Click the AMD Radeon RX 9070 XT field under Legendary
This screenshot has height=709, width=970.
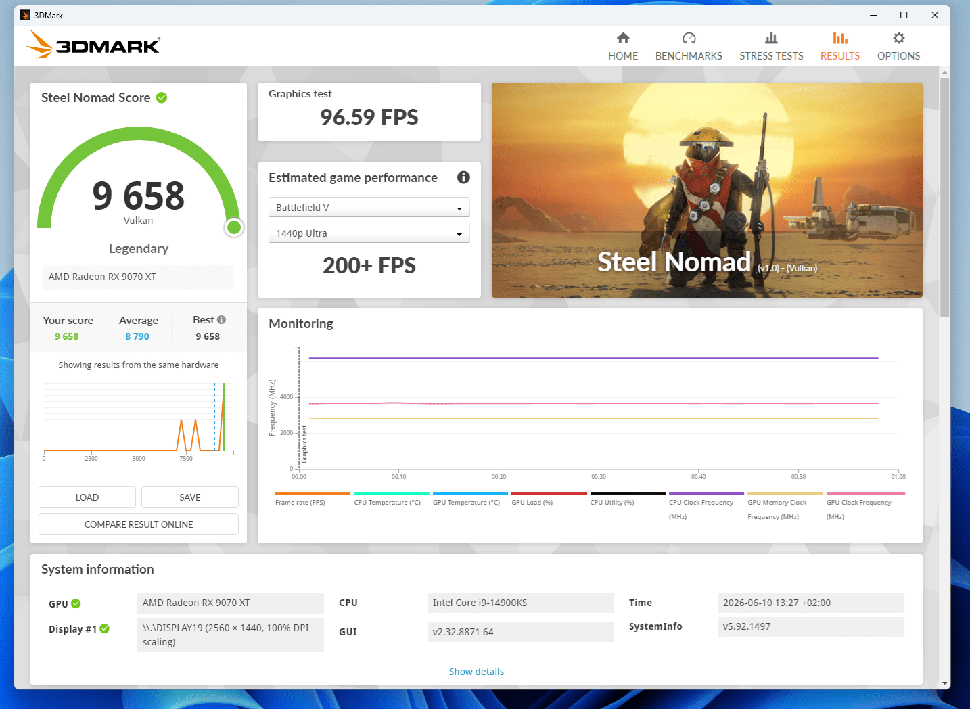tap(139, 277)
